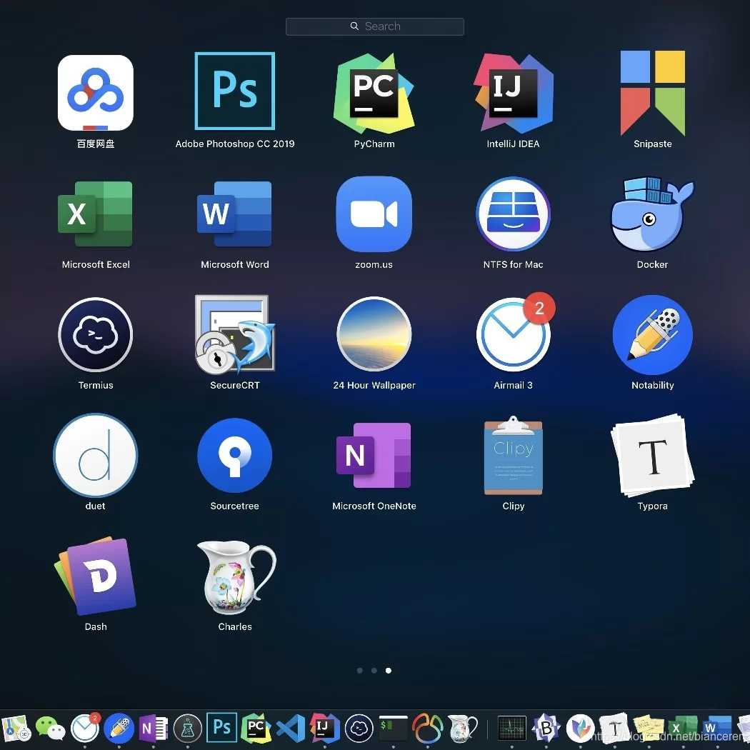
Task: Launch Notability from the Launchpad grid
Action: 652,334
